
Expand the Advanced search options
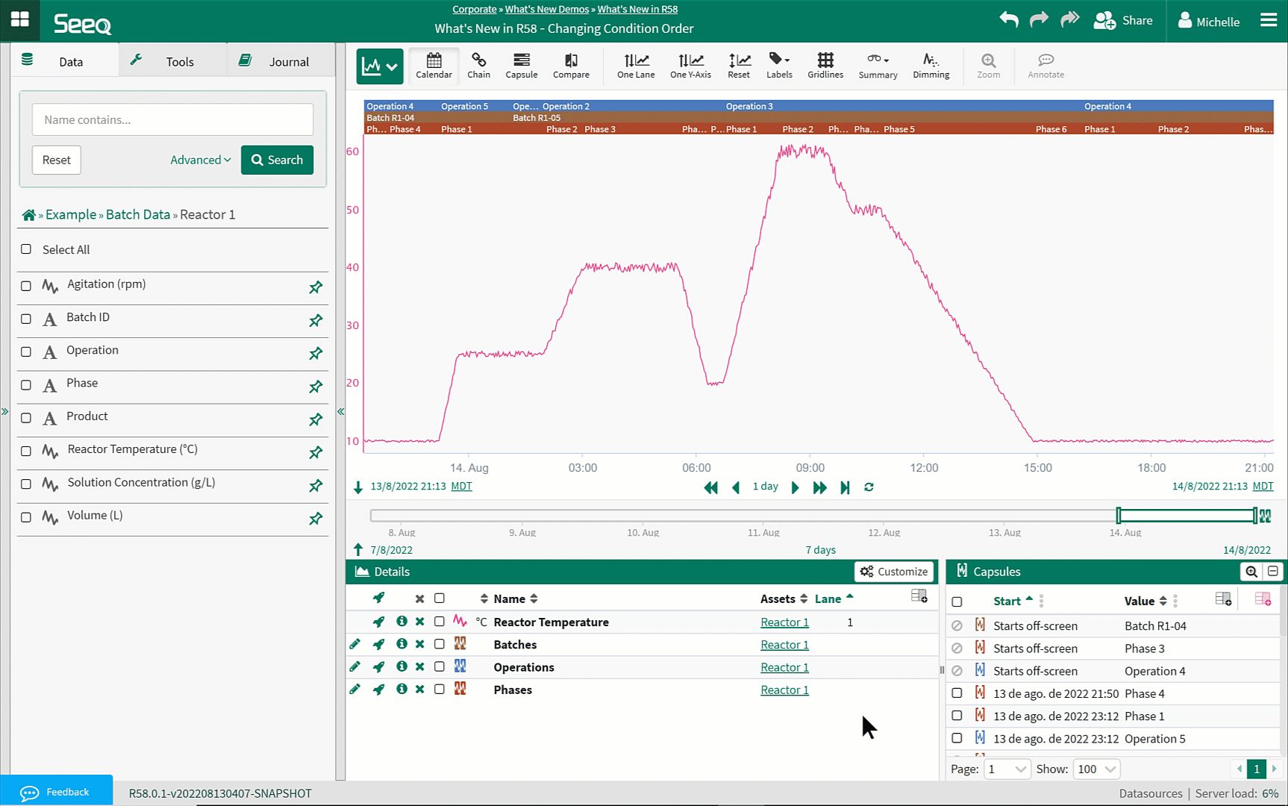pyautogui.click(x=200, y=160)
